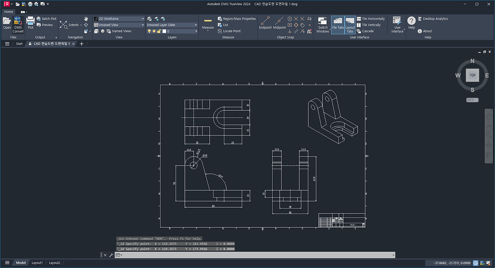Click the TOP face of ViewCube
Image resolution: width=495 pixels, height=268 pixels.
click(x=473, y=75)
